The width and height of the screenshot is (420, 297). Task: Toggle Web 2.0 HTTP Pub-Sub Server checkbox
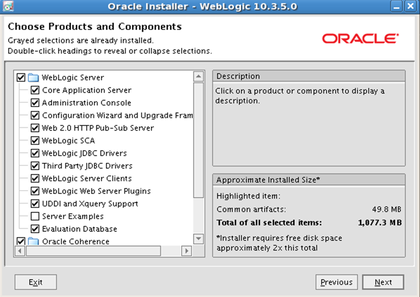(x=35, y=128)
